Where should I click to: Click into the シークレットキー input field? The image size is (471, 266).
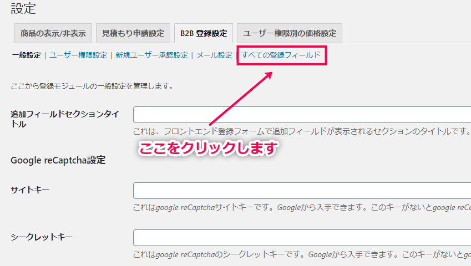click(302, 238)
